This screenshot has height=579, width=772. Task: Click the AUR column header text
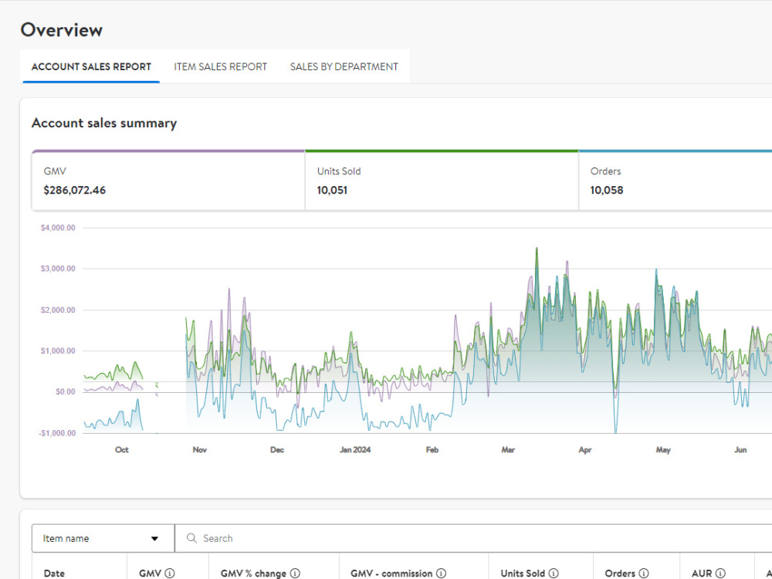point(702,573)
